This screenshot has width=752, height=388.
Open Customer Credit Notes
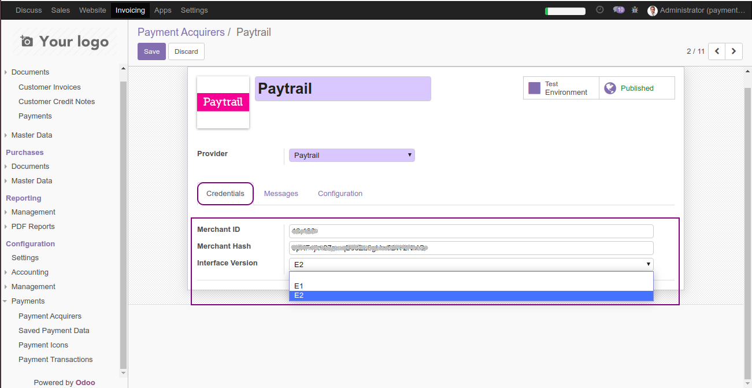pos(57,102)
